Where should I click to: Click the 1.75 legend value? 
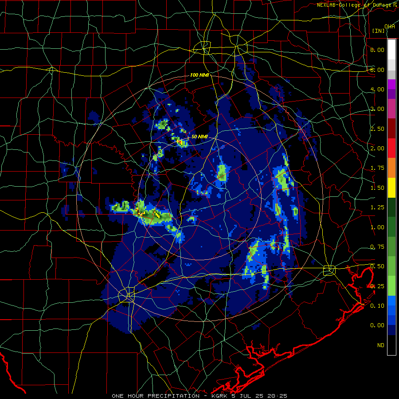point(377,168)
